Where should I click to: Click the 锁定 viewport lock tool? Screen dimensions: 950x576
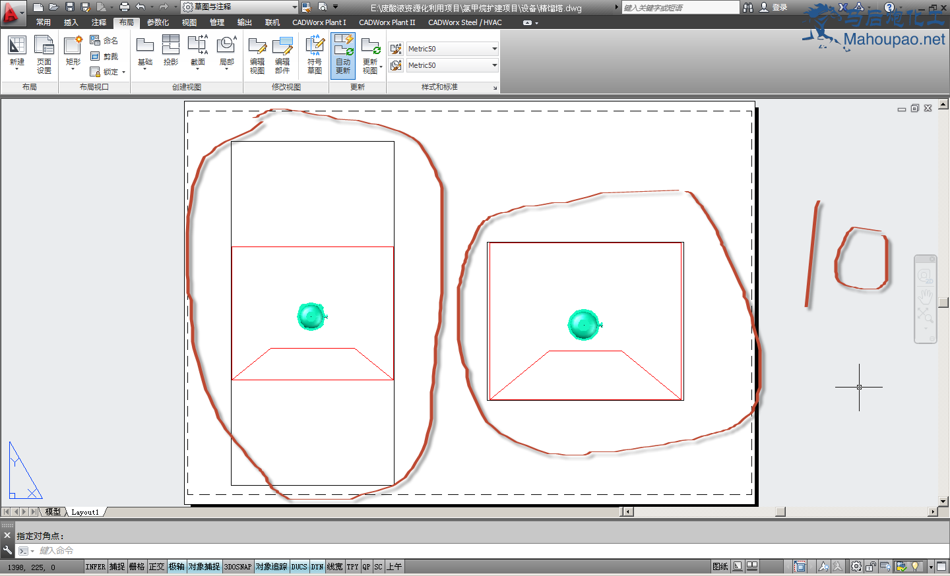coord(104,72)
